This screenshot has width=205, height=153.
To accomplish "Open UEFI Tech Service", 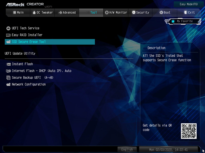I will point(25,28).
